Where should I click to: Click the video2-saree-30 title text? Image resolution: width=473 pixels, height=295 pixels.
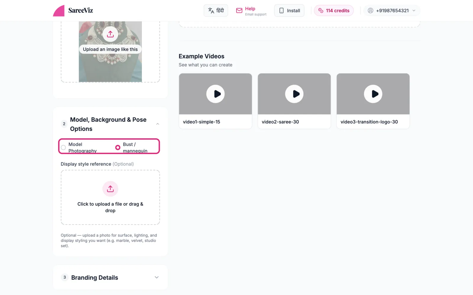(x=280, y=122)
